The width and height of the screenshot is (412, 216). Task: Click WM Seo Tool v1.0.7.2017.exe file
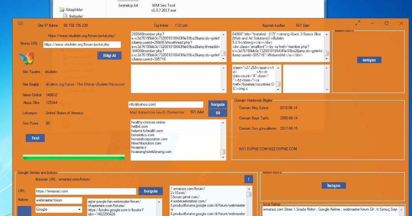pos(164,8)
